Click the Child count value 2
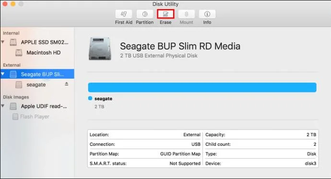 click(x=315, y=144)
